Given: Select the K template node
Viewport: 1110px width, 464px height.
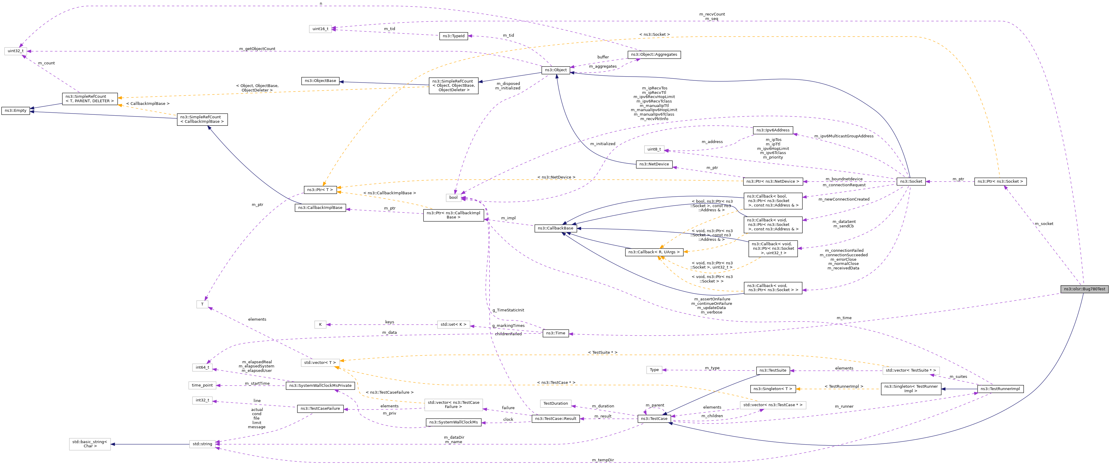Looking at the screenshot, I should coord(320,325).
